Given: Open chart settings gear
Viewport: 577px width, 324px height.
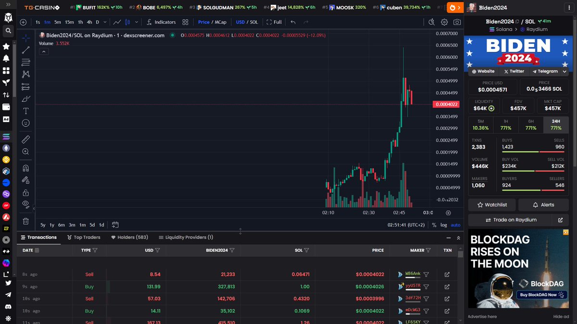Looking at the screenshot, I should pos(444,22).
